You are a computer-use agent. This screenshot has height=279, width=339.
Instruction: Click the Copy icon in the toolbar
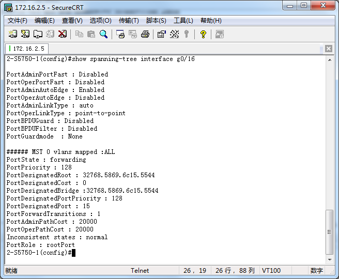(x=79, y=34)
